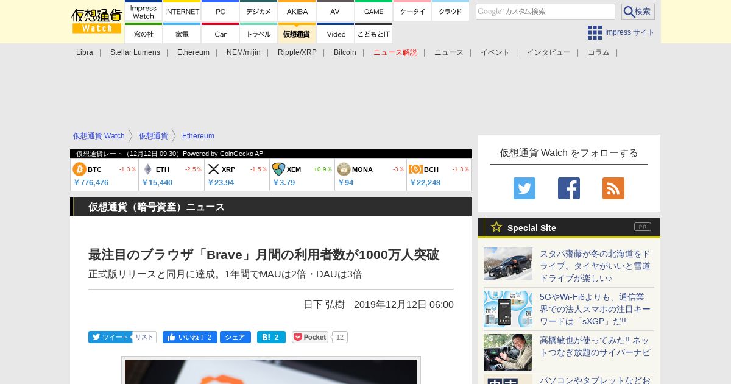The image size is (731, 384).
Task: Click the MONA coin icon
Action: point(344,169)
